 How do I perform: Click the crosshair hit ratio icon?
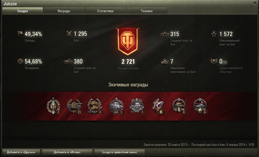[20, 61]
